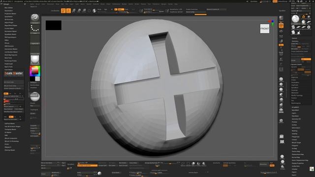Select the cylinder tool icon
Image resolution: width=315 pixels, height=177 pixels.
click(293, 27)
